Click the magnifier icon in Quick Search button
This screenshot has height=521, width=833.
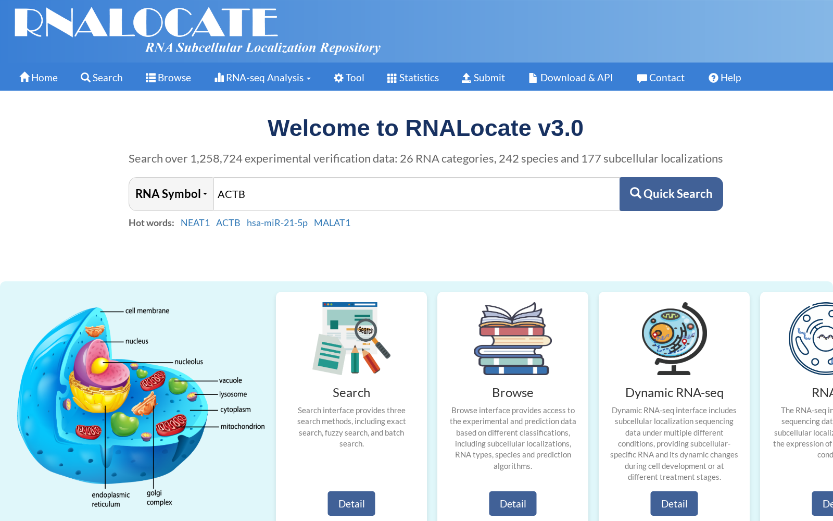point(636,193)
